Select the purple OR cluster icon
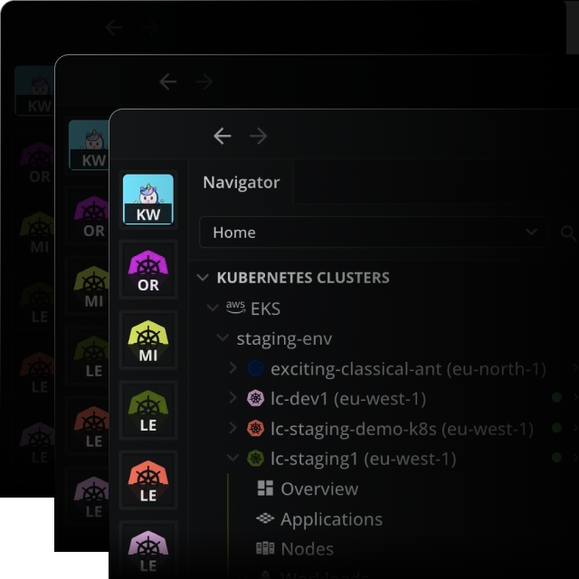Viewport: 579px width, 579px height. [148, 271]
